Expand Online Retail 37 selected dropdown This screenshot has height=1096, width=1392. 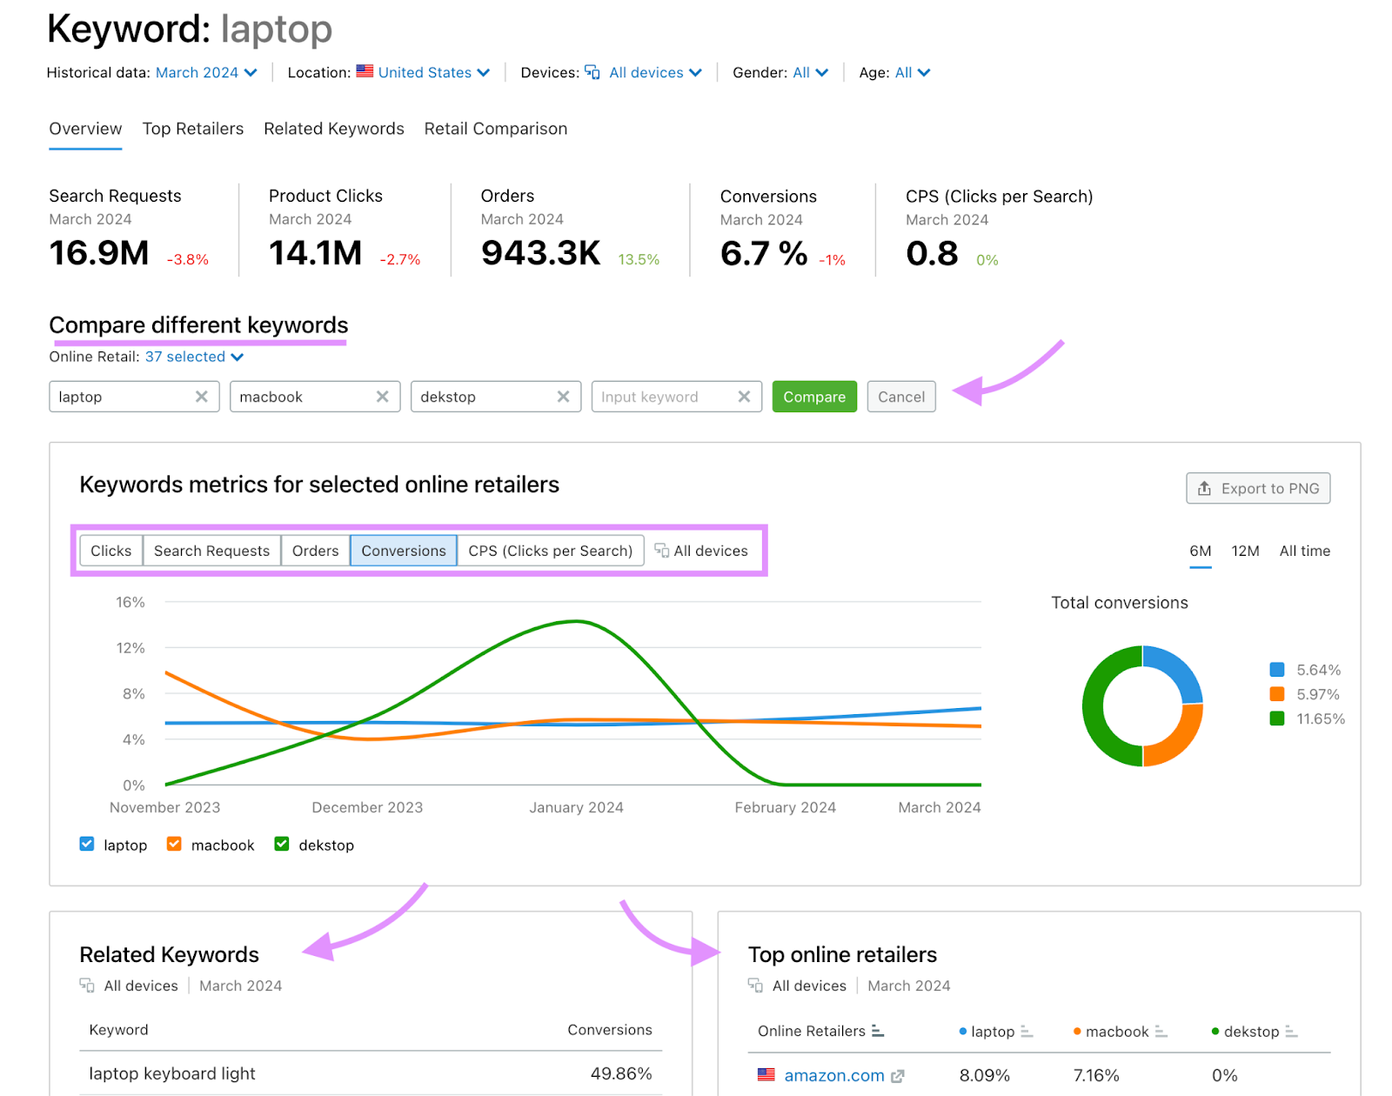194,357
